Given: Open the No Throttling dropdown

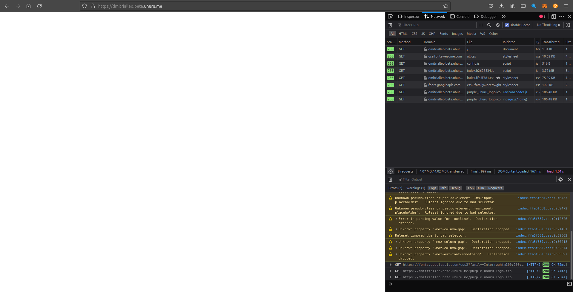Looking at the screenshot, I should 548,25.
